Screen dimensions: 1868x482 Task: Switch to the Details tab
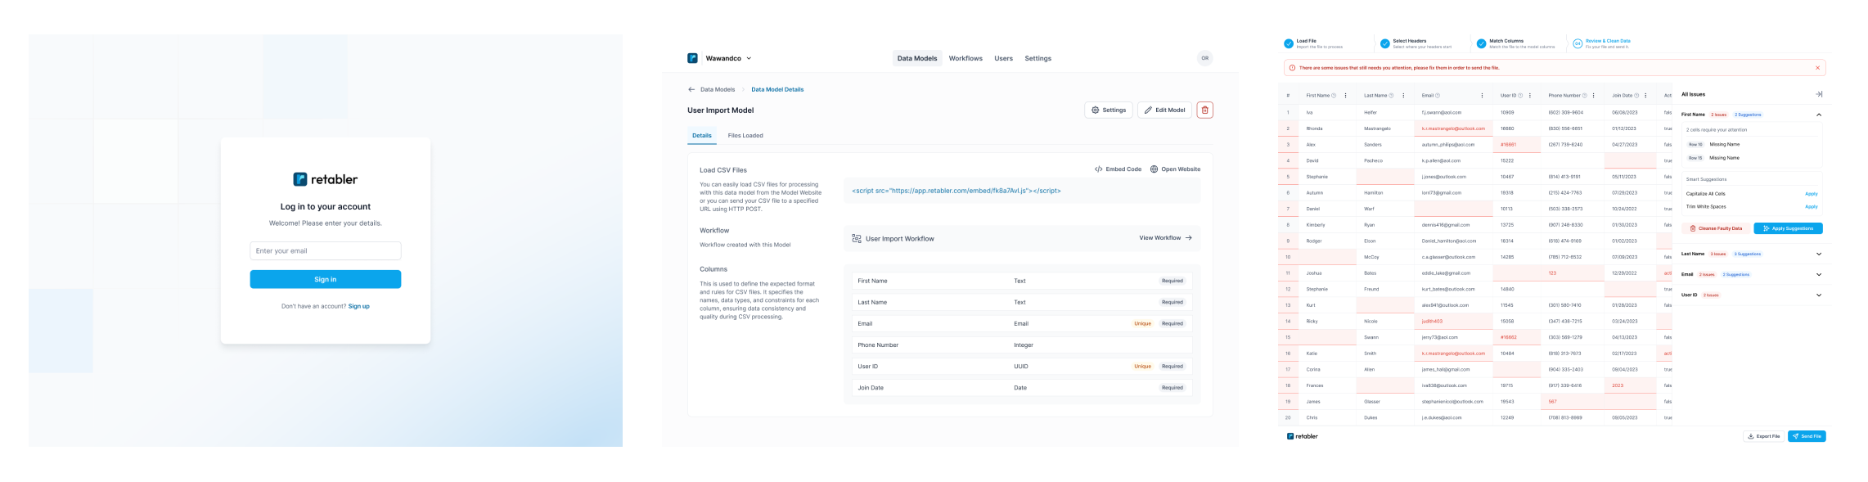pyautogui.click(x=702, y=136)
